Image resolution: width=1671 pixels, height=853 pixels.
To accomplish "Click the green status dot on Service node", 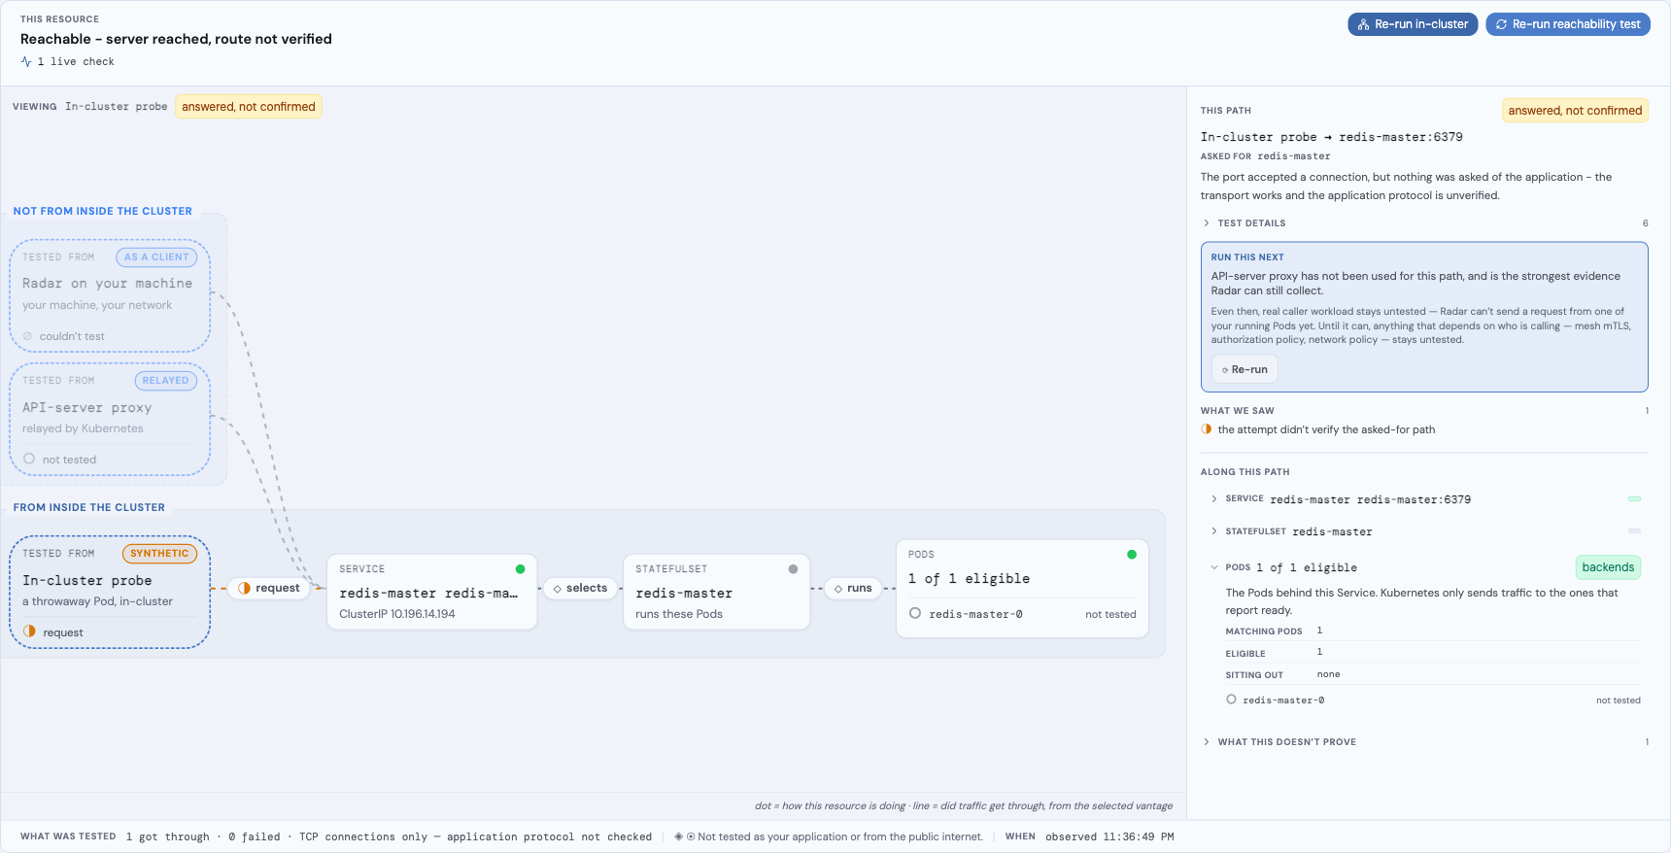I will click(520, 569).
